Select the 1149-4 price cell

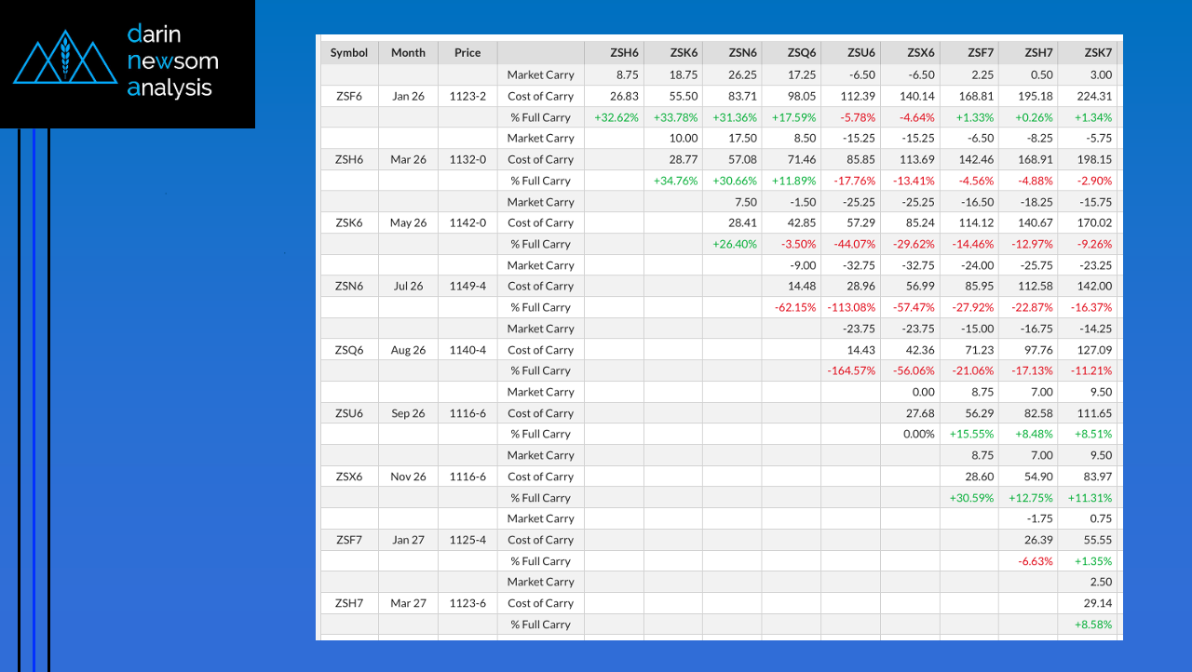click(x=467, y=286)
